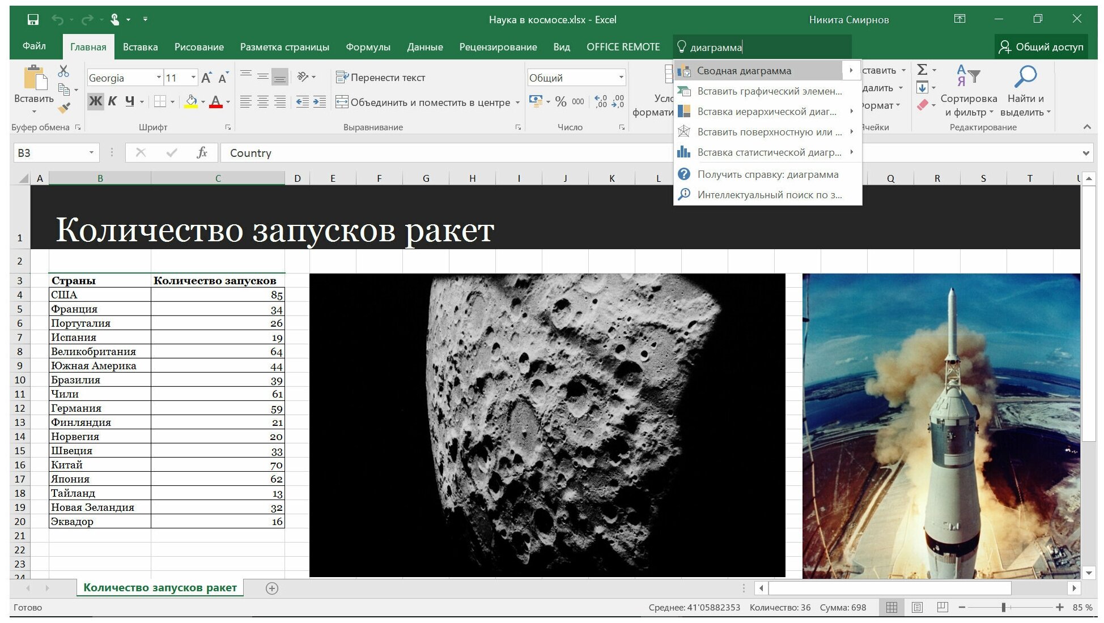Open text orientation options

[306, 76]
